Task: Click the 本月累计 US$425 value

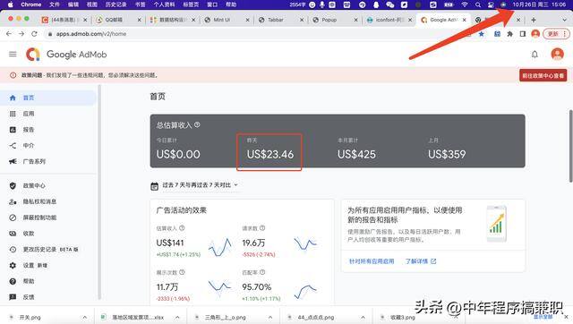Action: tap(356, 154)
